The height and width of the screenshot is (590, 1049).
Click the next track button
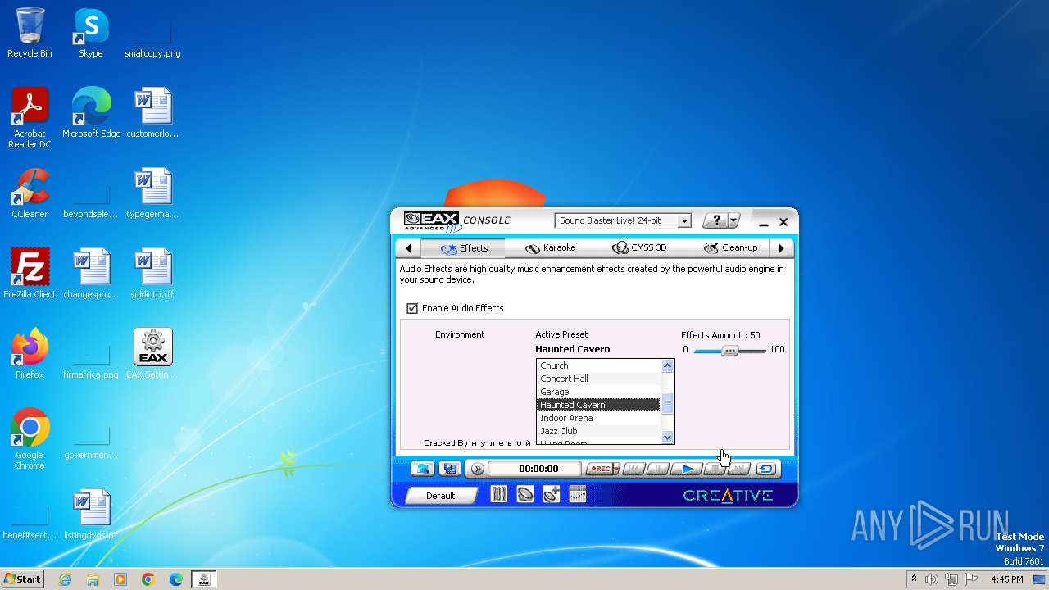tap(738, 469)
